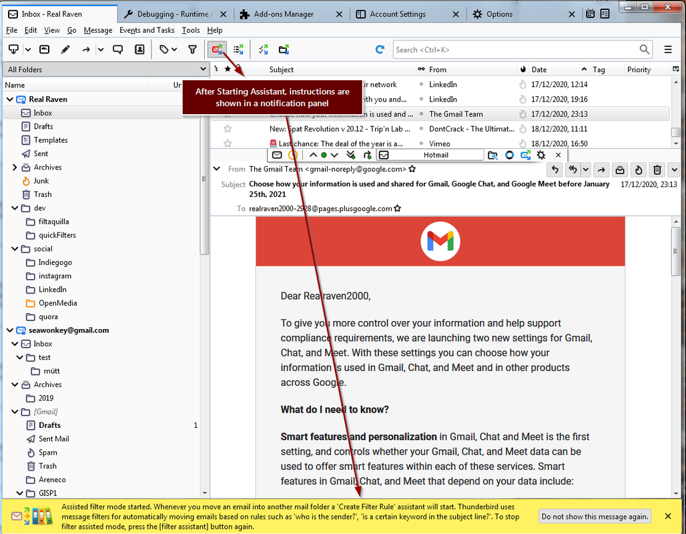Open the Events and Tasks menu
This screenshot has width=686, height=534.
tap(147, 30)
